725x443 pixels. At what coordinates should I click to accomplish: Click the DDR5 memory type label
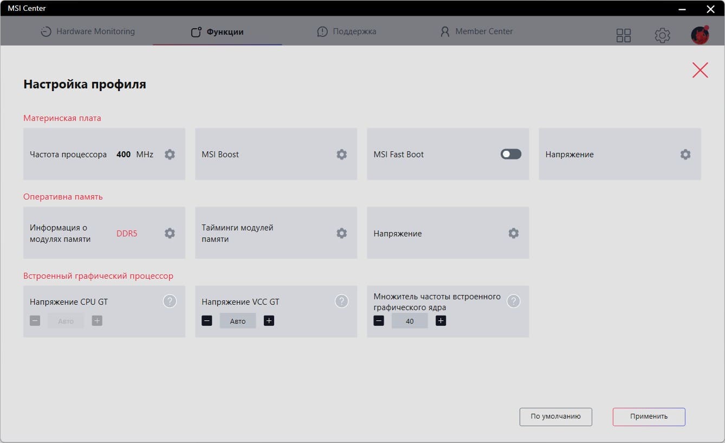click(x=127, y=234)
